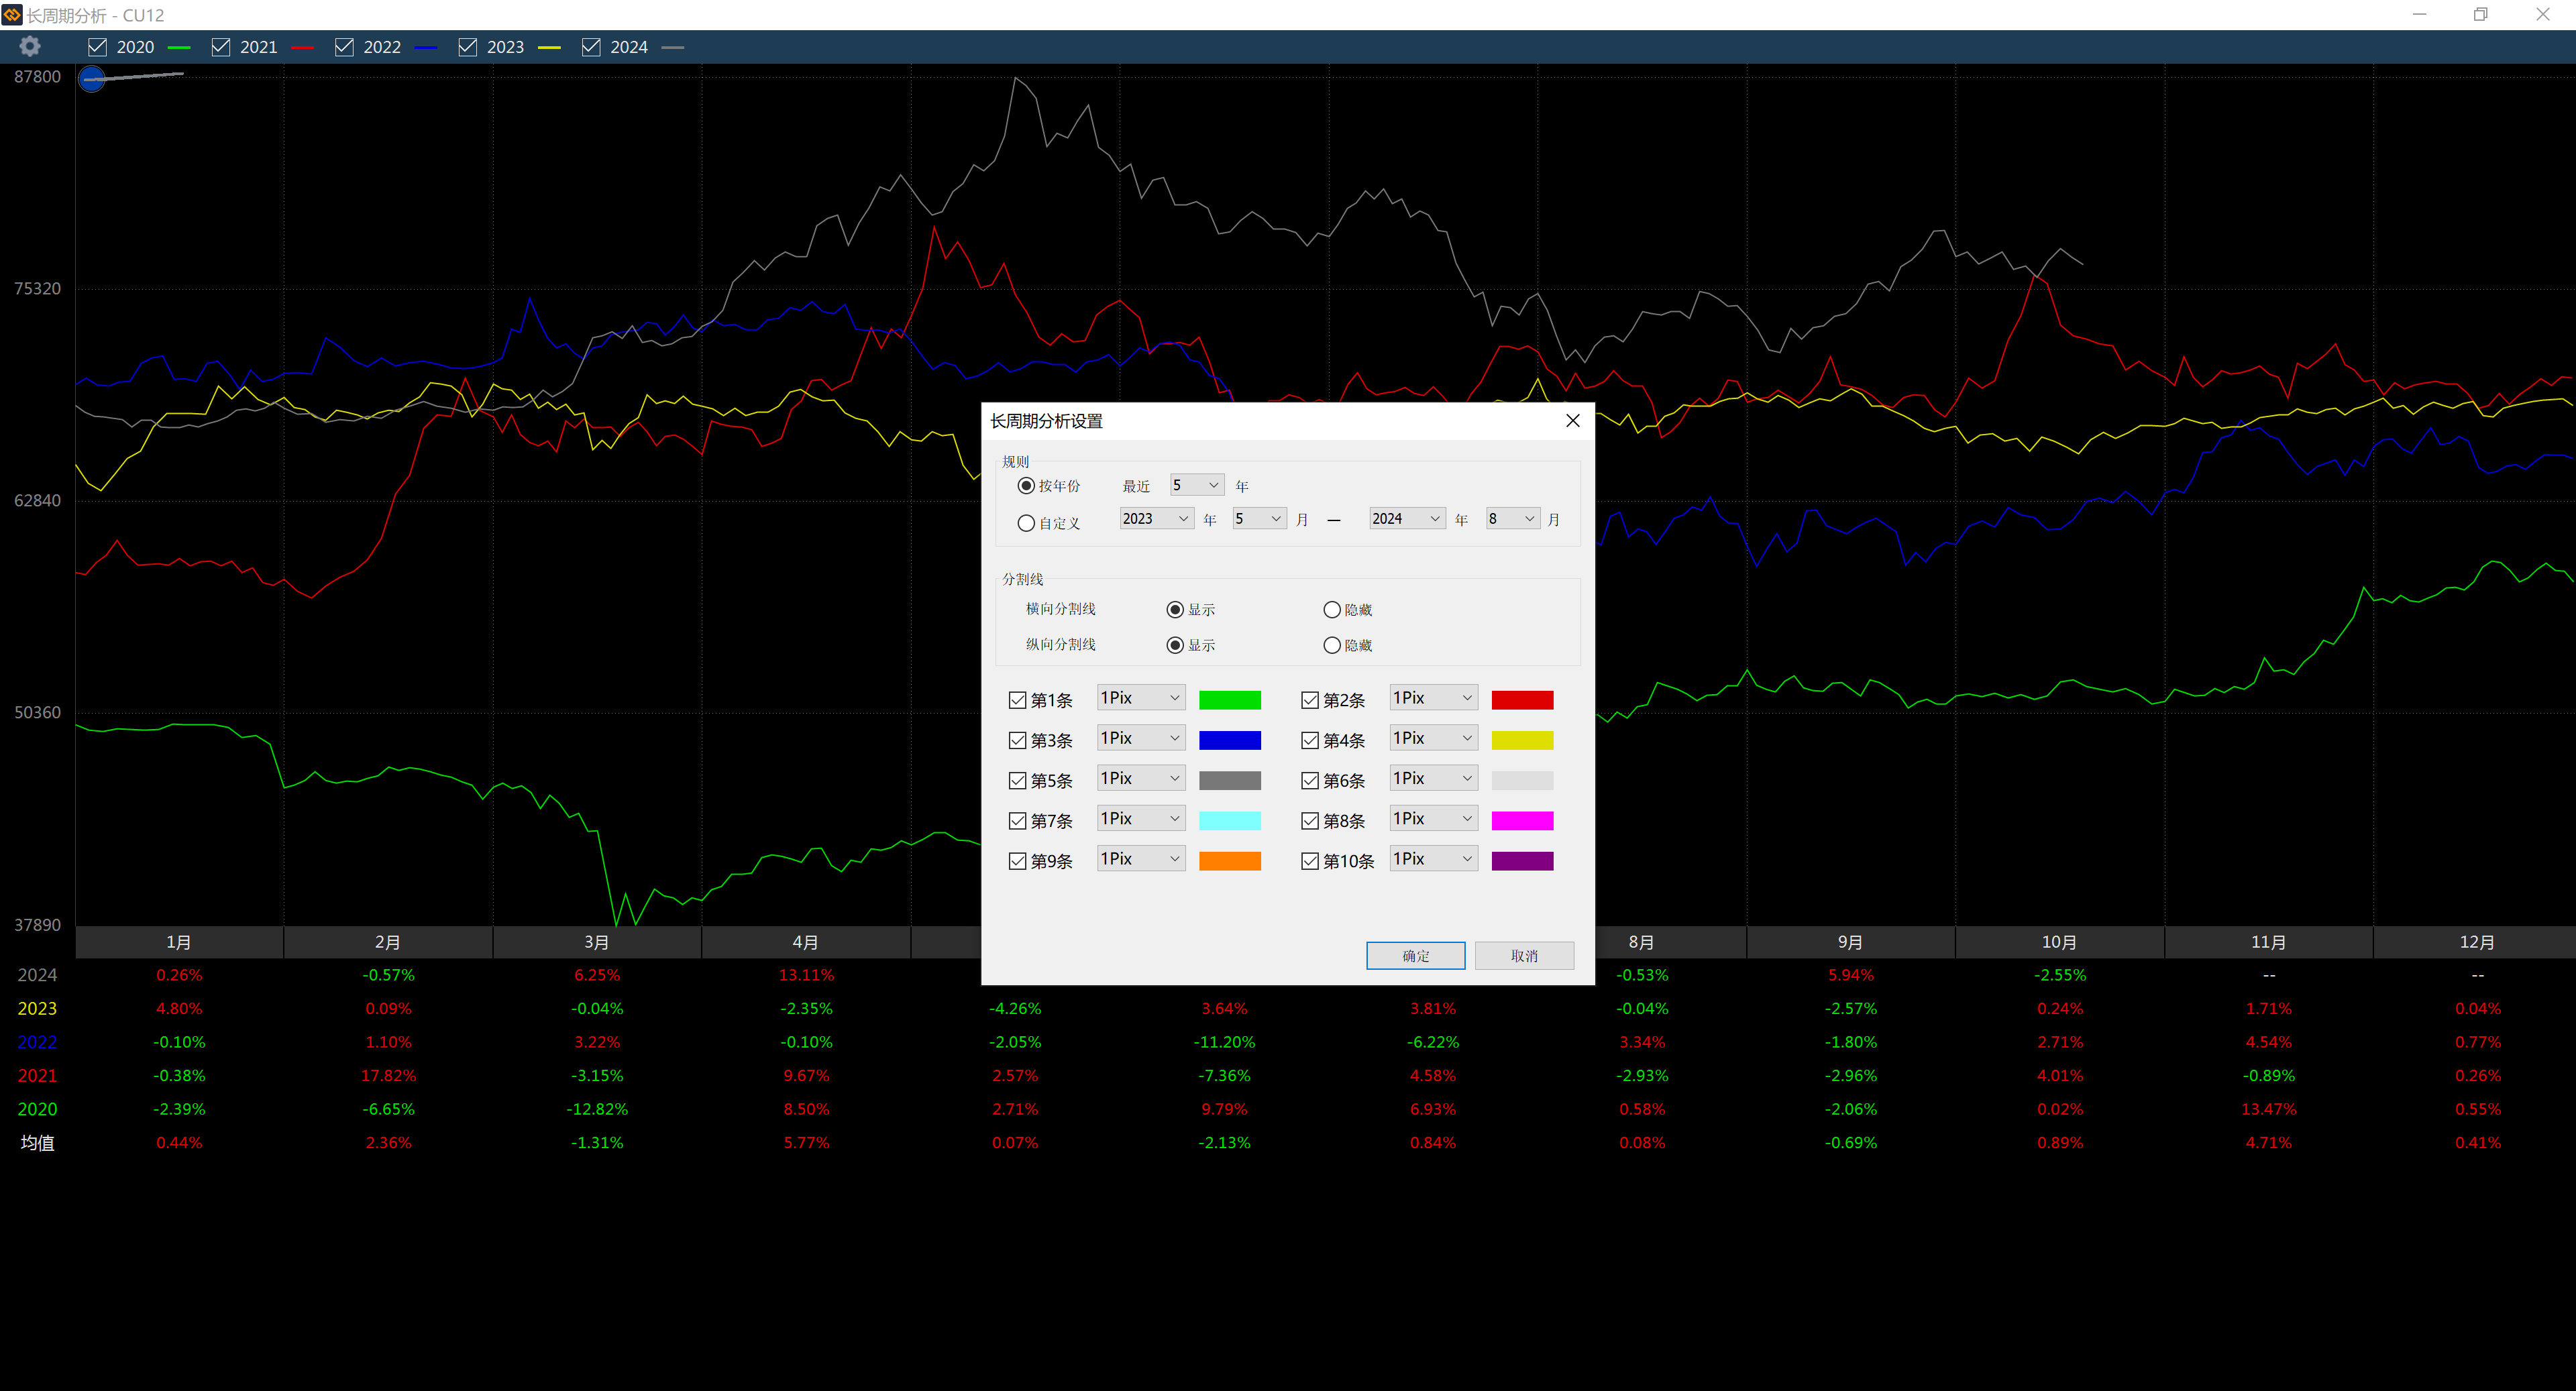
Task: Pick the orange color swatch for 第9条
Action: pos(1230,861)
